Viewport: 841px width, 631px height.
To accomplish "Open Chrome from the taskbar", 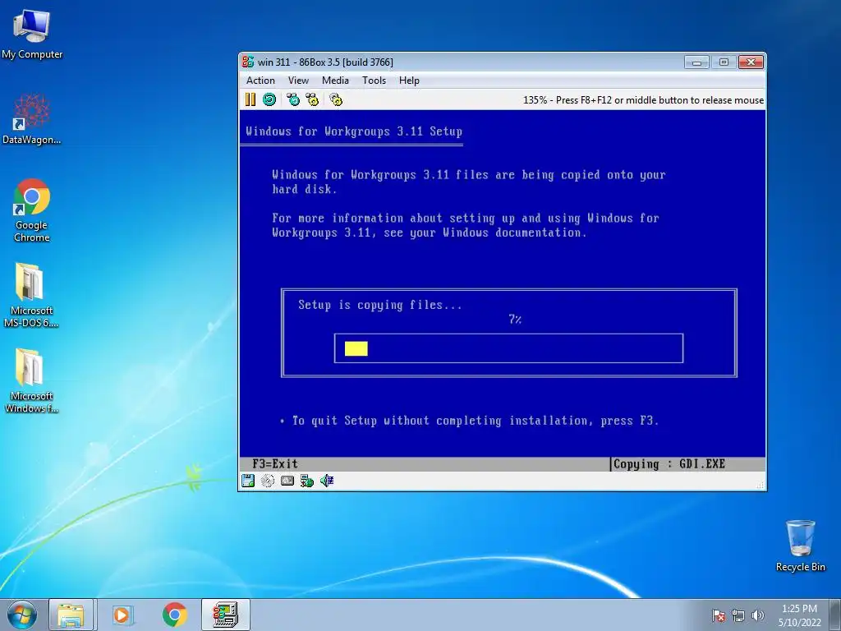I will 175,615.
